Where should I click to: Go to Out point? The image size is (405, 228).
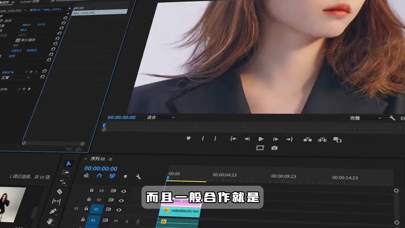290,139
